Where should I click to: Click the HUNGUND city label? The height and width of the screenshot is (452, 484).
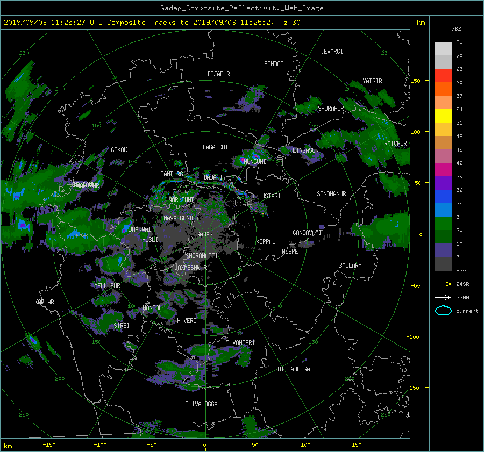pyautogui.click(x=255, y=161)
